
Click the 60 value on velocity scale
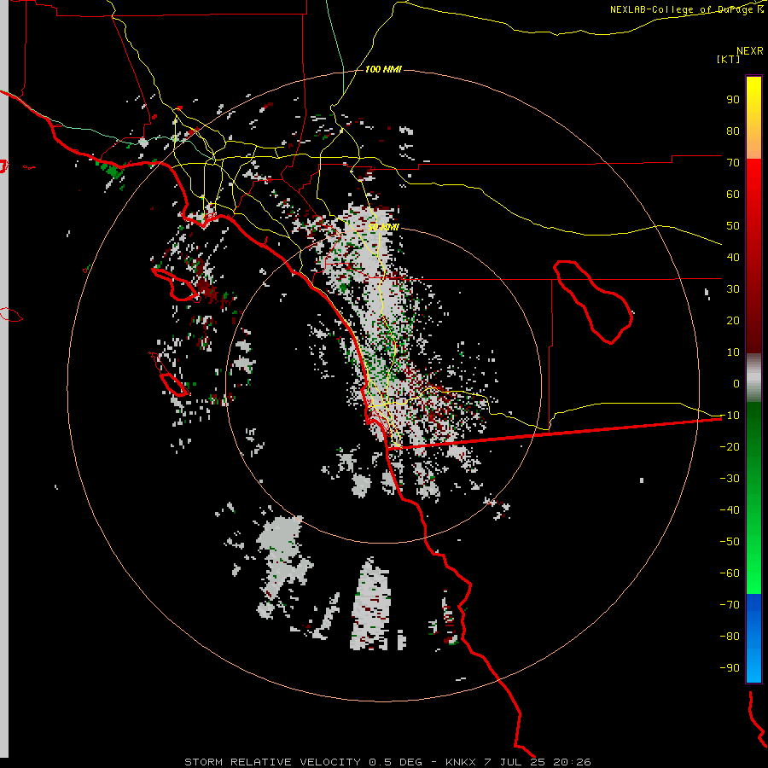pyautogui.click(x=733, y=194)
